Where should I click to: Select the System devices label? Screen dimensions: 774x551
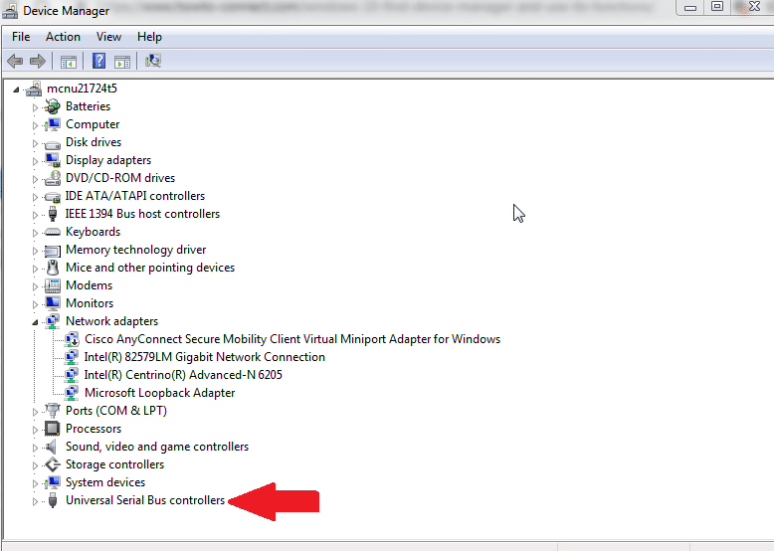pyautogui.click(x=105, y=482)
